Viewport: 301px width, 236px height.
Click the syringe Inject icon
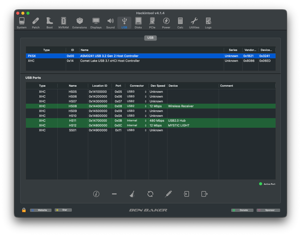168,194
